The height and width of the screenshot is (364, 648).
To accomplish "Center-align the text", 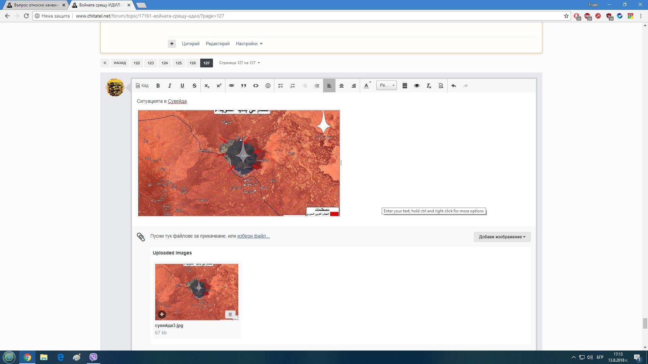I will (342, 86).
